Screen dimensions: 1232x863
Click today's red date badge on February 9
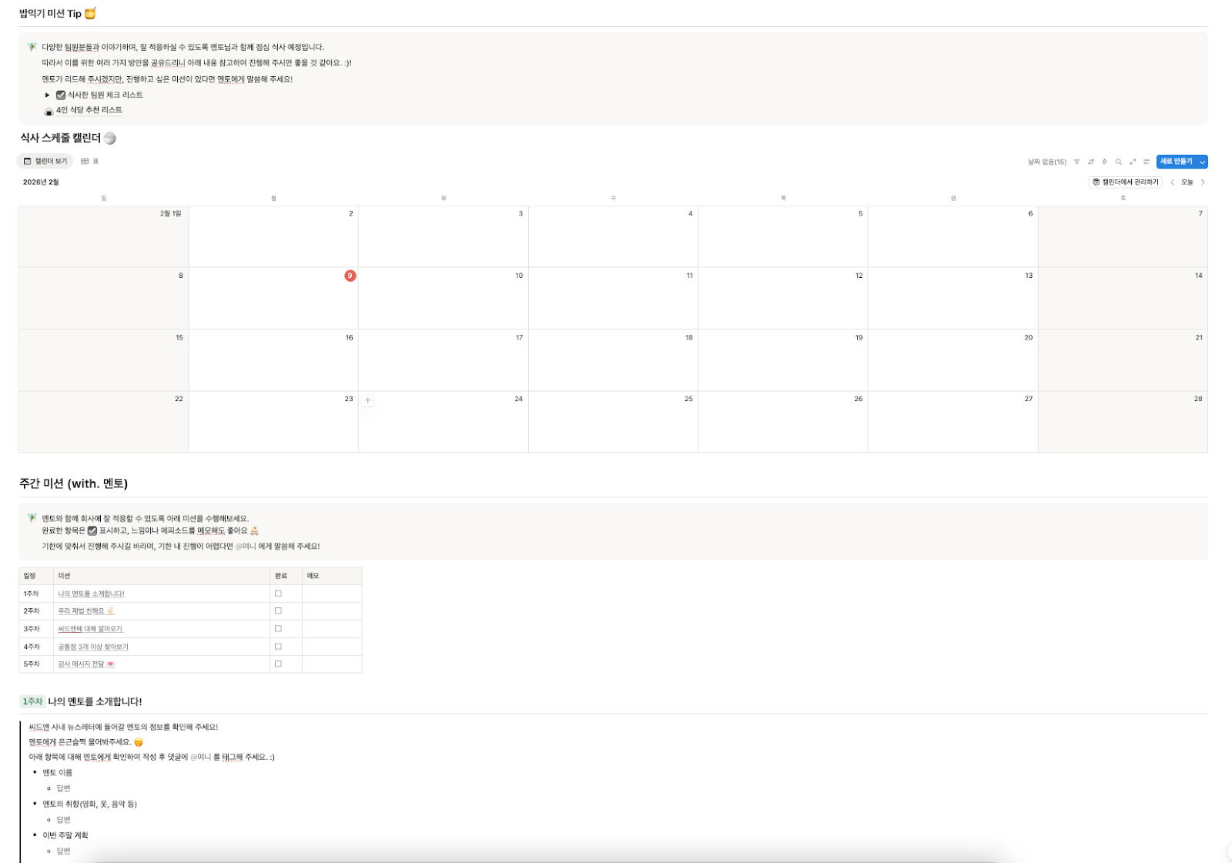(350, 276)
